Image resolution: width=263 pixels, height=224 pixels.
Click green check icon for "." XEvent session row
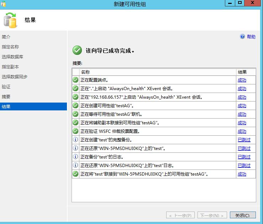click(75, 88)
